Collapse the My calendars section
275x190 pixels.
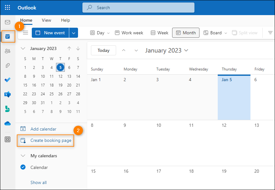(23, 156)
